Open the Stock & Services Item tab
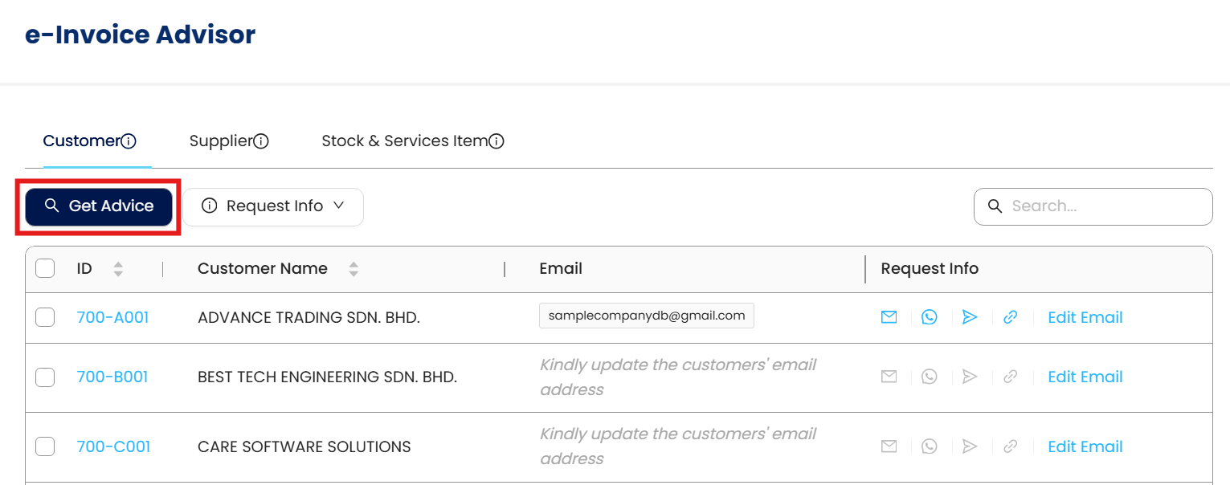Screen dimensions: 1230x485 [x=404, y=141]
